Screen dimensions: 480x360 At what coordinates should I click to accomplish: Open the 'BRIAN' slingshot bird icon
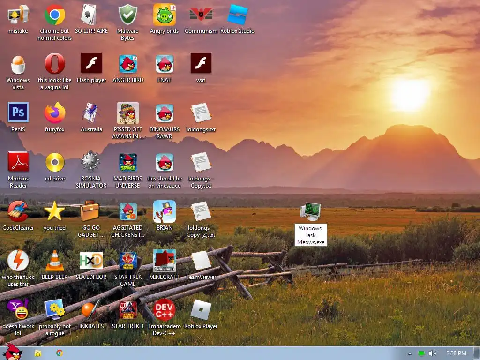tap(165, 211)
